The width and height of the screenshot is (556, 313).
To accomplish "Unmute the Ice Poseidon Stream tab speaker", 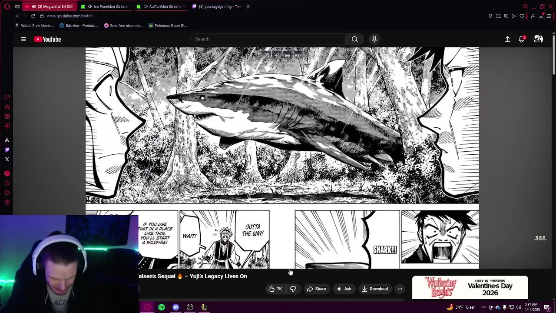I will pos(89,7).
